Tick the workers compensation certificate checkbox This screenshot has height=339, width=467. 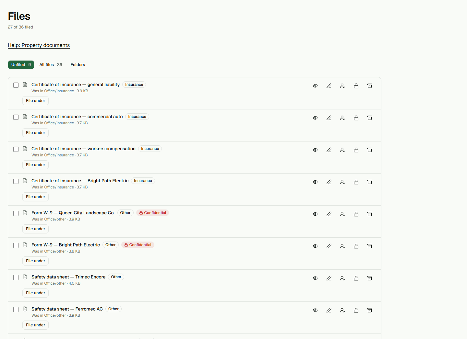16,149
